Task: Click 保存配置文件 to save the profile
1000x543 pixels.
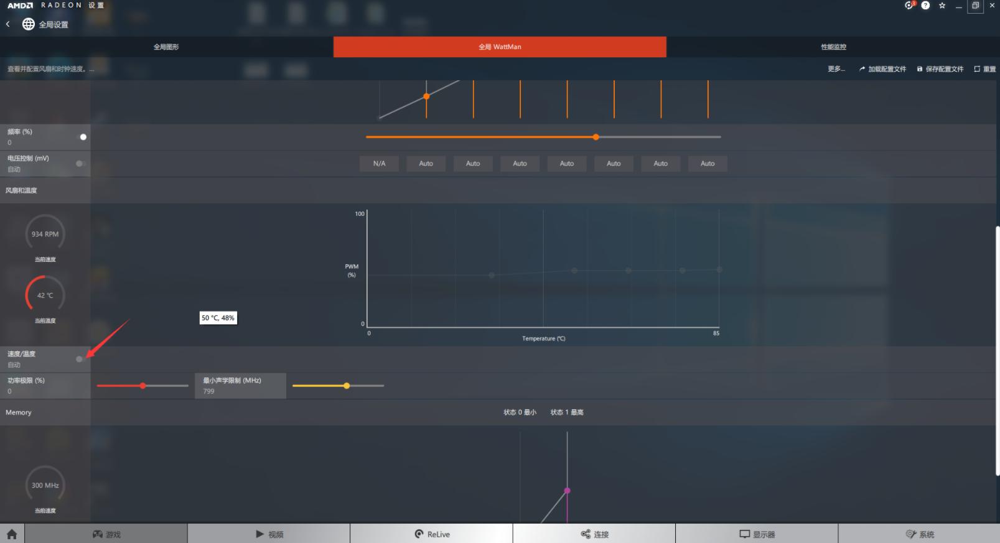Action: point(940,69)
